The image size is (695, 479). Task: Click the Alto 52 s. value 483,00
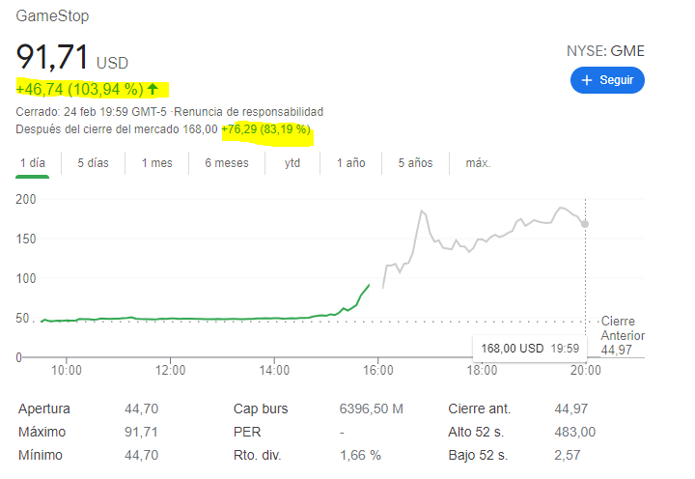(575, 432)
